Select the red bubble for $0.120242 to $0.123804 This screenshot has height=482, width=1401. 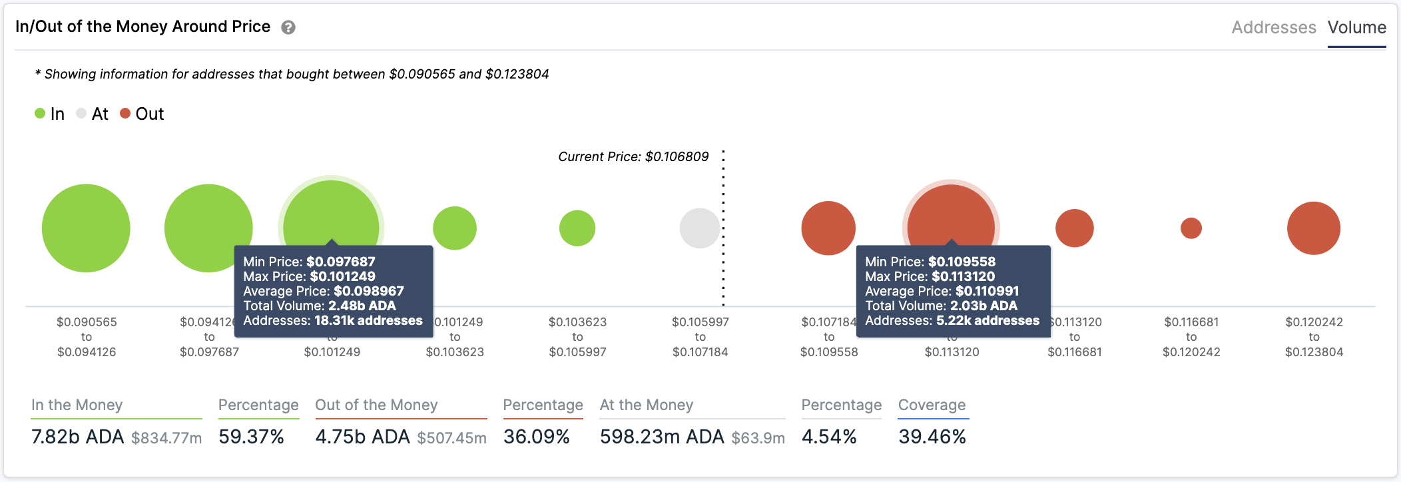pos(1314,228)
